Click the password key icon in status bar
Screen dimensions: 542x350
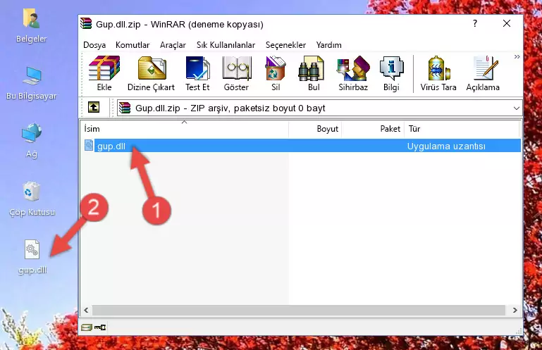click(x=100, y=327)
